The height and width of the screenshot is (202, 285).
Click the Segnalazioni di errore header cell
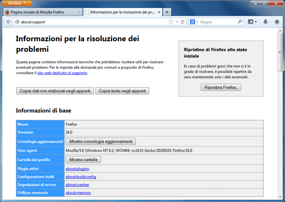[40, 185]
